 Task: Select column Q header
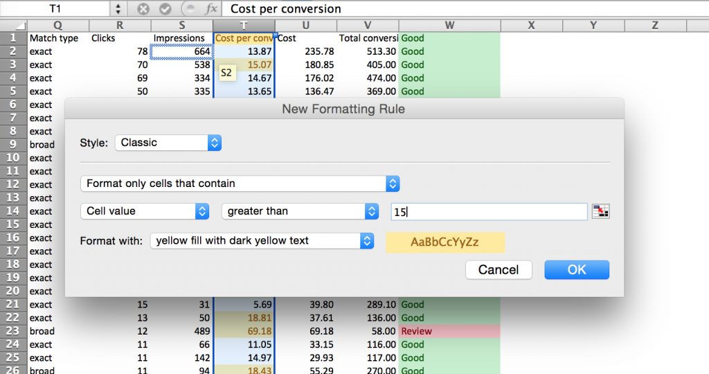[x=58, y=26]
